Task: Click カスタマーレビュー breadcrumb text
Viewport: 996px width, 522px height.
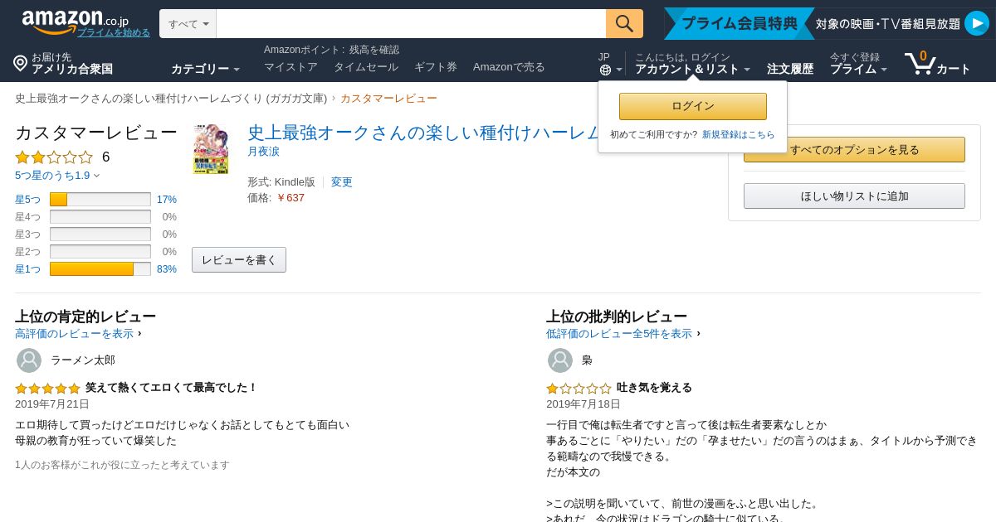Action: coord(388,98)
